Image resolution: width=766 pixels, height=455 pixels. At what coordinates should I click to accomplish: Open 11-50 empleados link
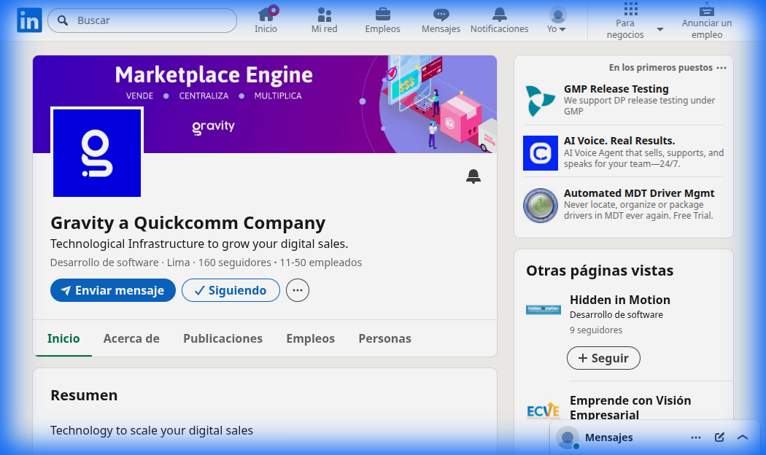pos(320,262)
